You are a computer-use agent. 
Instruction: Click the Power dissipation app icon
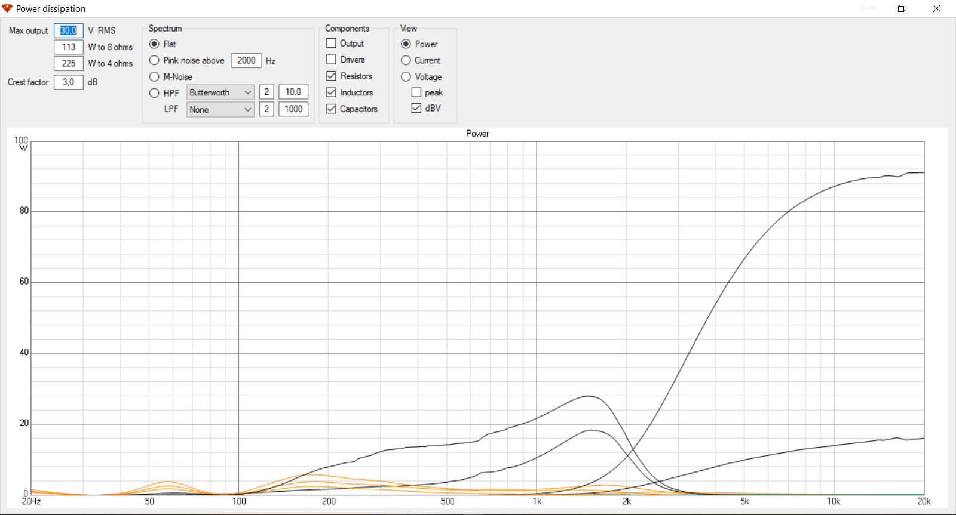[7, 8]
